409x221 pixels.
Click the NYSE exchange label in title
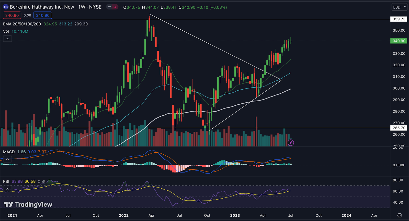95,7
